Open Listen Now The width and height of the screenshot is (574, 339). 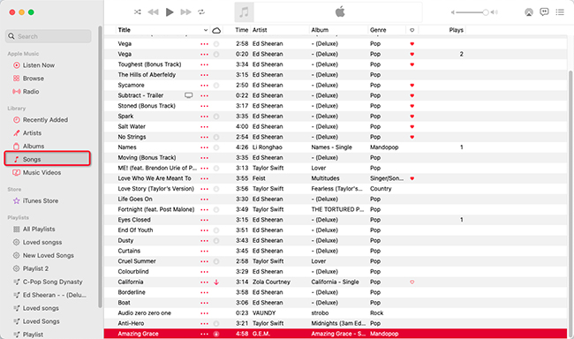pos(39,65)
